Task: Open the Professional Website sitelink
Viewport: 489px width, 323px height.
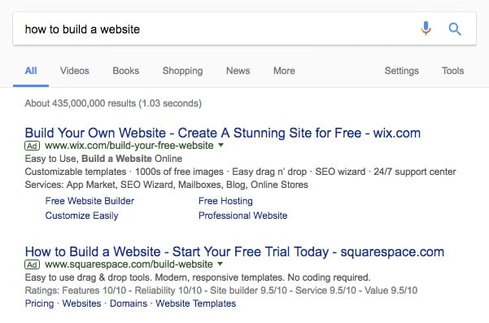Action: tap(243, 216)
